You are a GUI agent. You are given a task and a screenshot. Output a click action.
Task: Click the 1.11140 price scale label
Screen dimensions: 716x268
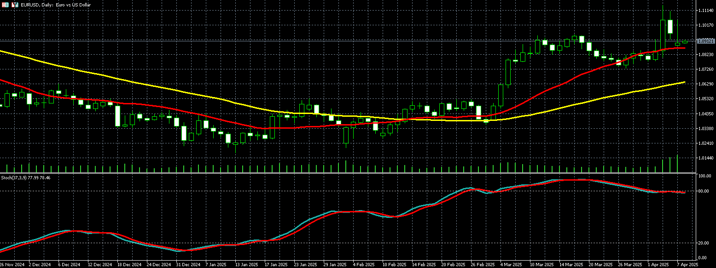[x=705, y=10]
